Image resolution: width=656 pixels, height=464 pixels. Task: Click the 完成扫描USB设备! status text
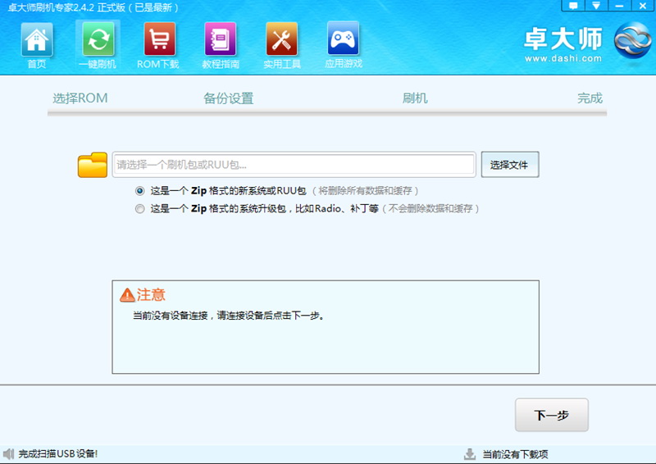57,454
